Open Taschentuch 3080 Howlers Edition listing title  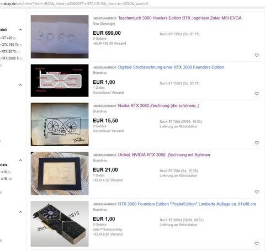pos(179,18)
